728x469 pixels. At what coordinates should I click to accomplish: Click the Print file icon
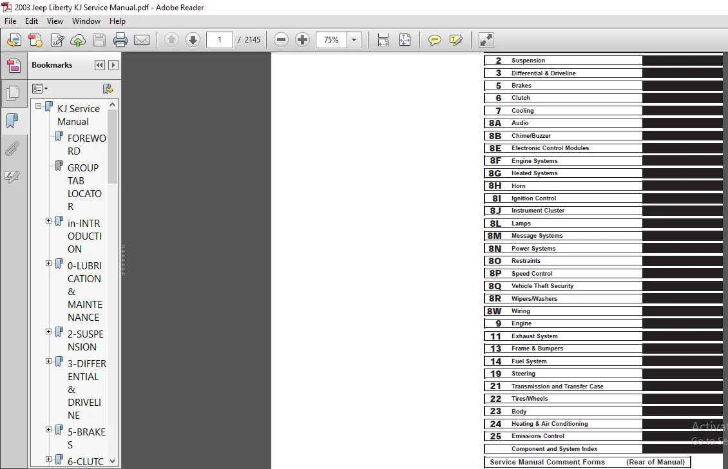pyautogui.click(x=120, y=40)
